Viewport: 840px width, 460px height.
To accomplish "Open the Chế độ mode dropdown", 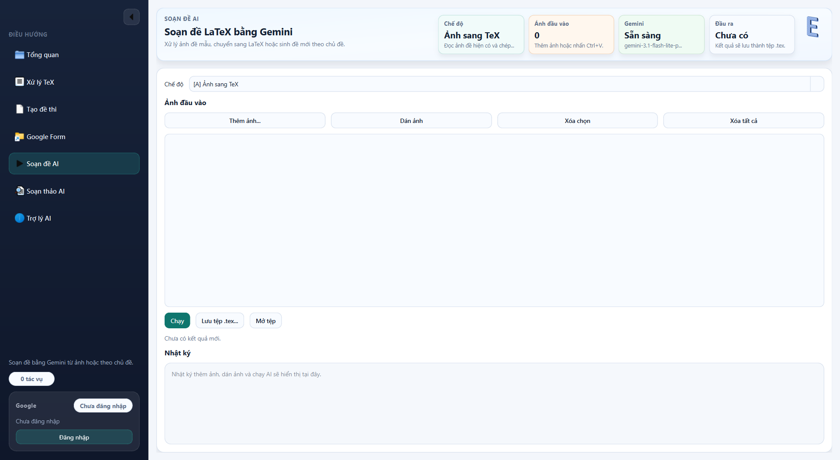I will point(499,84).
